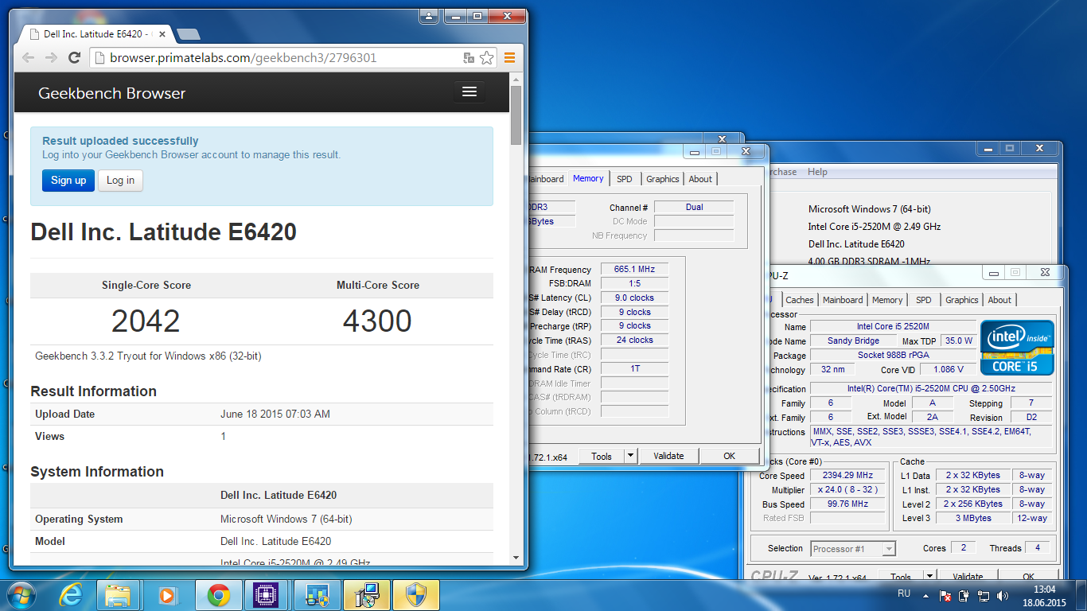Show hidden system tray icons
The image size is (1087, 611).
pyautogui.click(x=925, y=595)
